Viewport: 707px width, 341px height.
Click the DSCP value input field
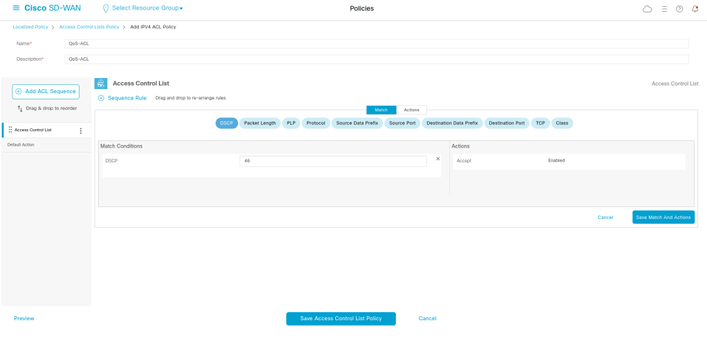click(333, 161)
